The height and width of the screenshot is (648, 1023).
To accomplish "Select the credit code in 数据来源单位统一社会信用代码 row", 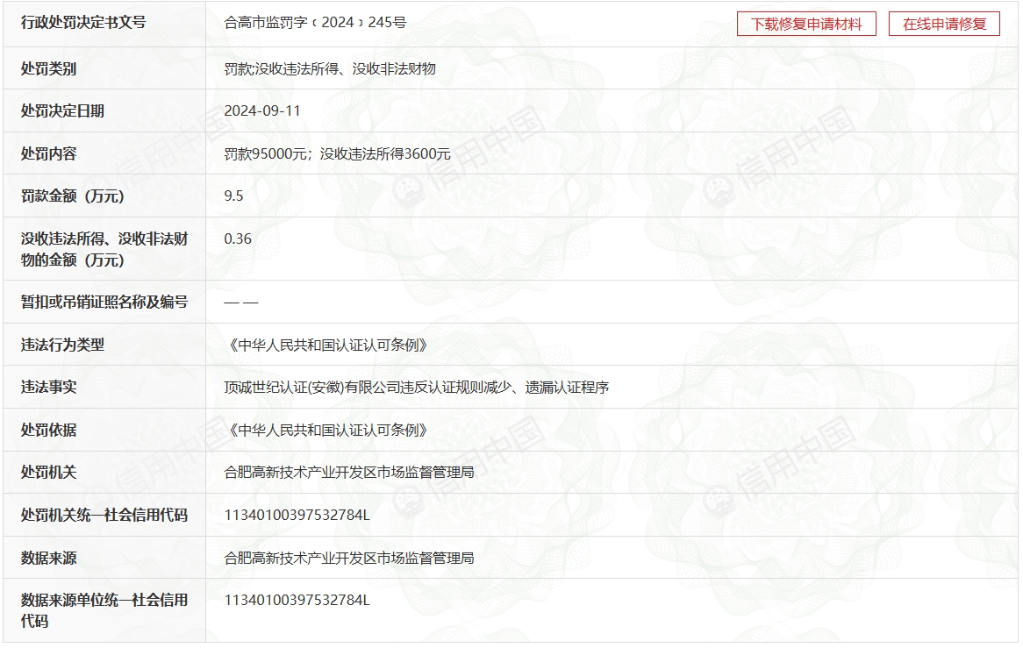I will 297,600.
